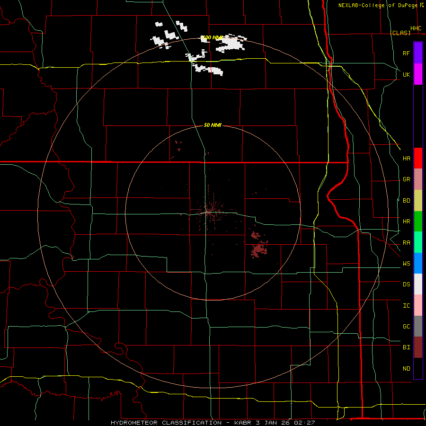Click the HR legend label
This screenshot has width=426, height=426.
tap(406, 222)
